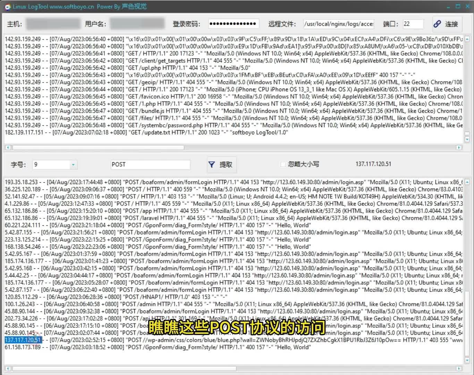Click the 主机 host field
Image resolution: width=474 pixels, height=375 pixels.
52,24
